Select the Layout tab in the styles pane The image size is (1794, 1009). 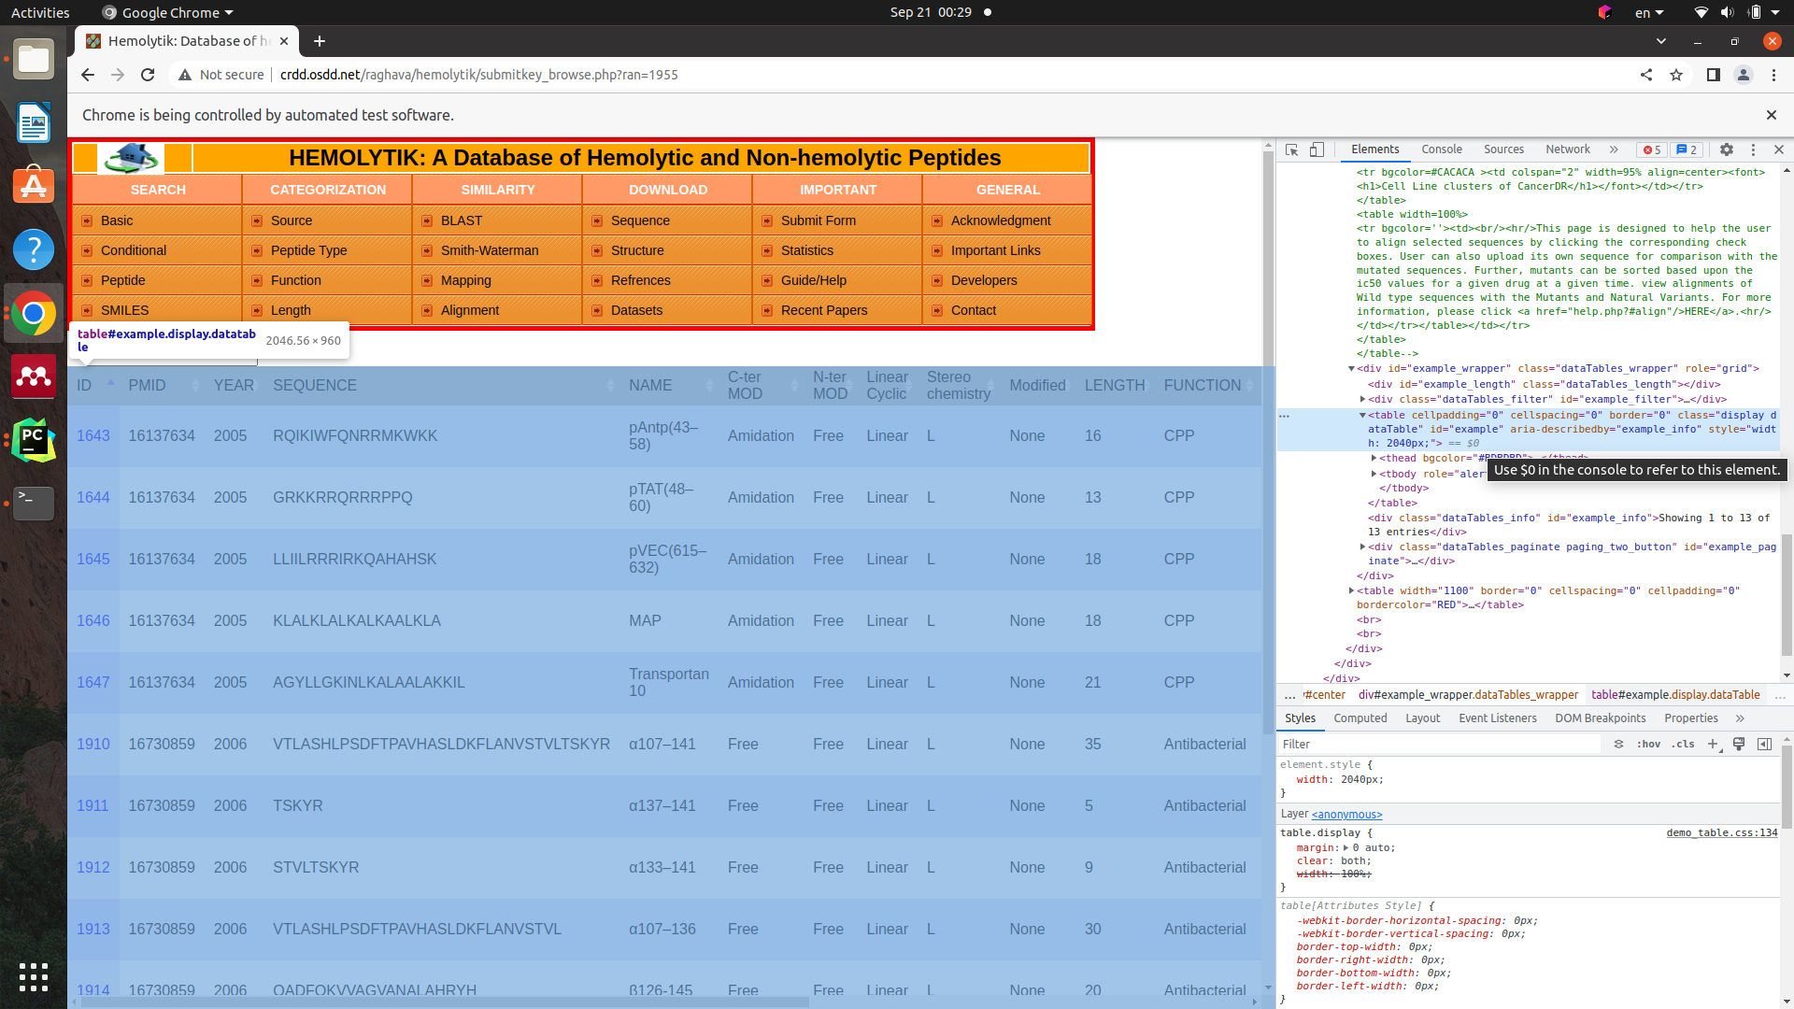tap(1422, 718)
